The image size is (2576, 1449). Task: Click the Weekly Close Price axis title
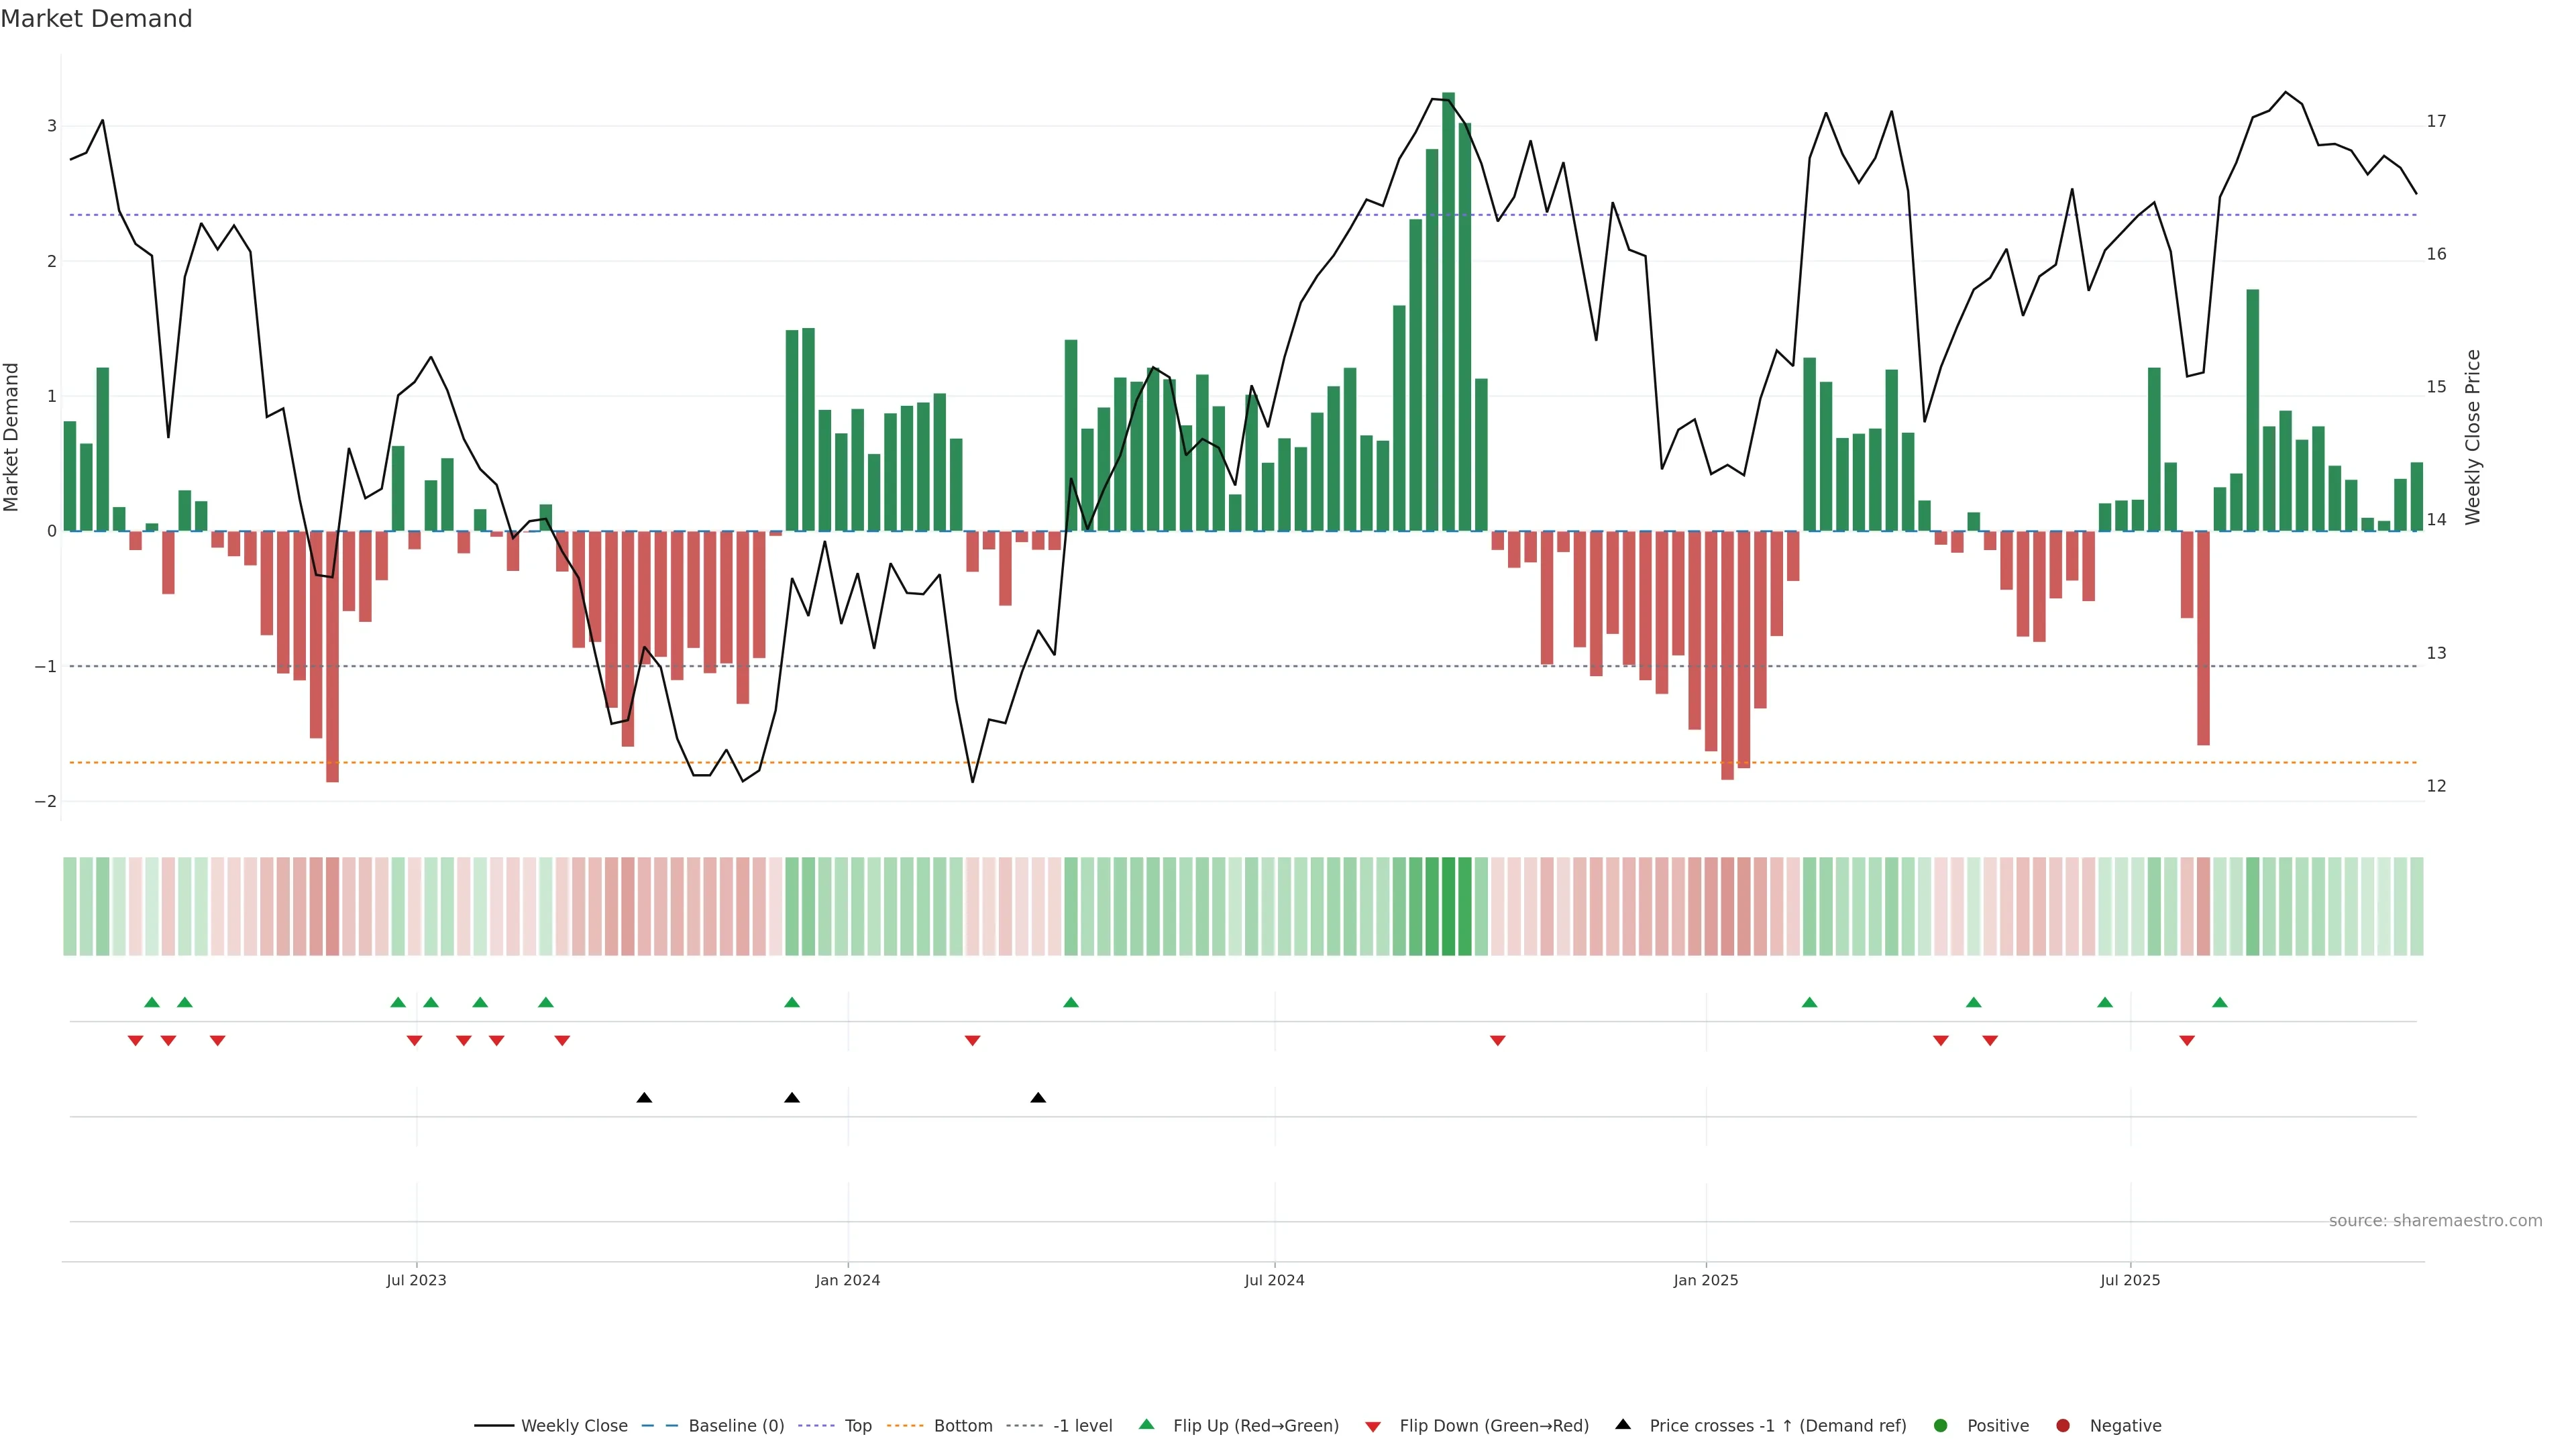coord(2473,437)
